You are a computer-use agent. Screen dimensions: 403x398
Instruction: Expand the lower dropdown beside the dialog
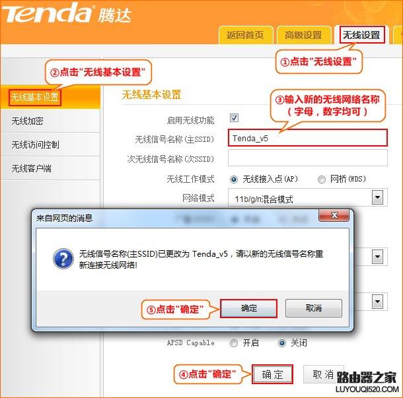click(x=377, y=301)
